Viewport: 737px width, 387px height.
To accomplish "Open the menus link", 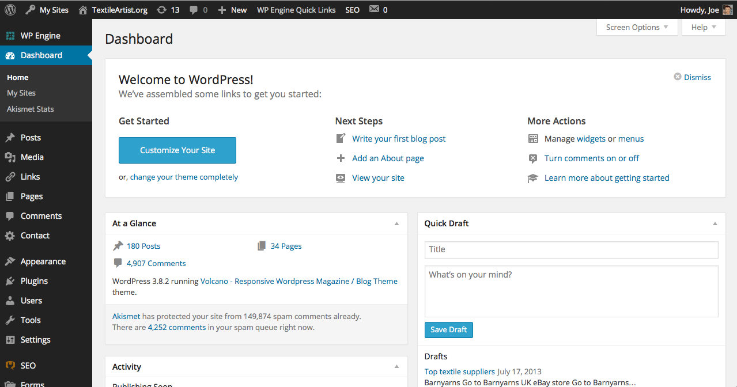I will tap(631, 139).
